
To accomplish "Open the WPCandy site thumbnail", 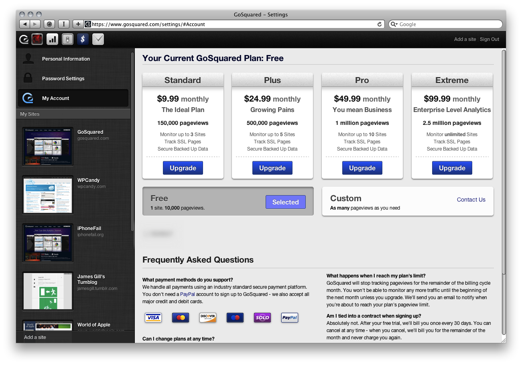I will click(x=48, y=195).
